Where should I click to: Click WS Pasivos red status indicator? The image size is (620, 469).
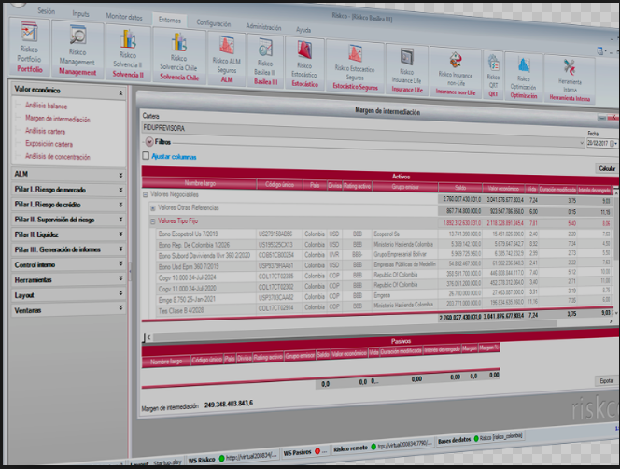[317, 451]
